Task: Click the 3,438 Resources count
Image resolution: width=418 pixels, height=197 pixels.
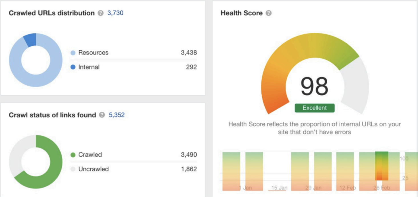Action: [189, 53]
